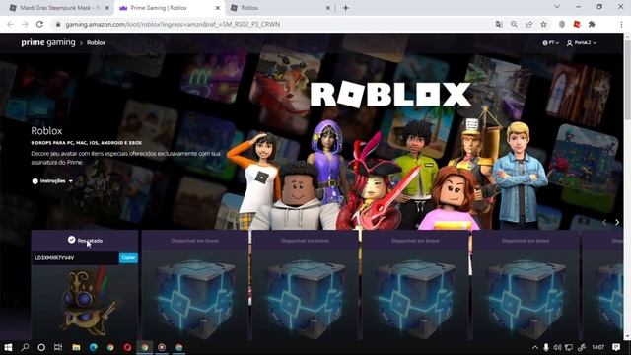Copy the code with the Copiar button
The height and width of the screenshot is (355, 631).
click(128, 257)
